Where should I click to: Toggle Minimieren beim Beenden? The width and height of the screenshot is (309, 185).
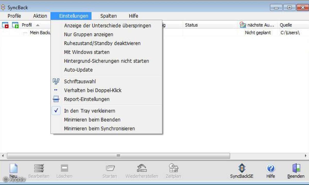click(x=107, y=119)
